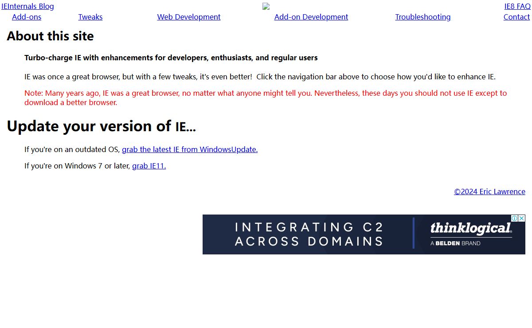Select Web Development in the navigation bar

pyautogui.click(x=189, y=17)
